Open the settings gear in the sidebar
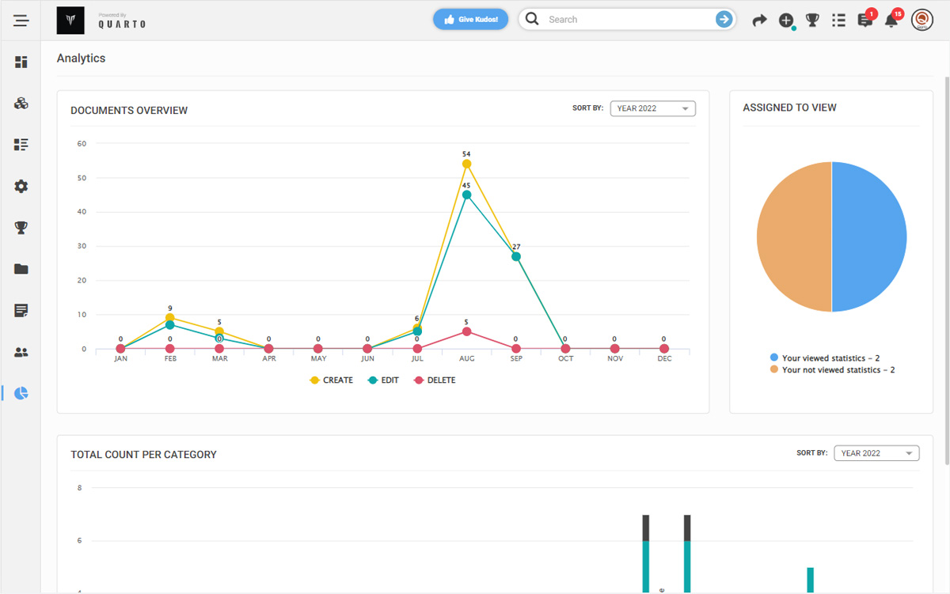The width and height of the screenshot is (950, 594). click(x=21, y=187)
